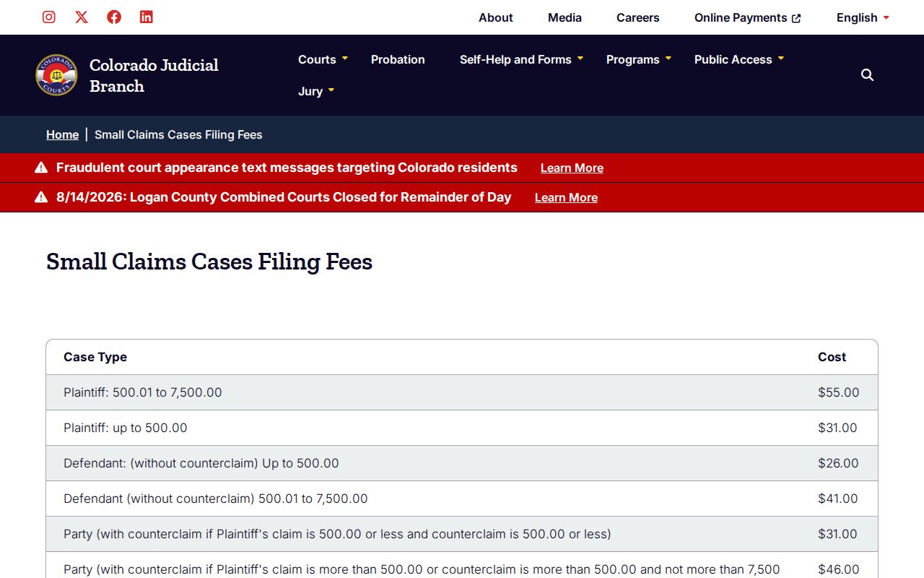924x578 pixels.
Task: Select the Plaintiff: up to 500.00 row
Action: click(462, 428)
